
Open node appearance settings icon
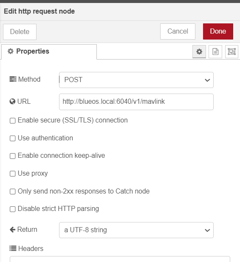point(232,51)
